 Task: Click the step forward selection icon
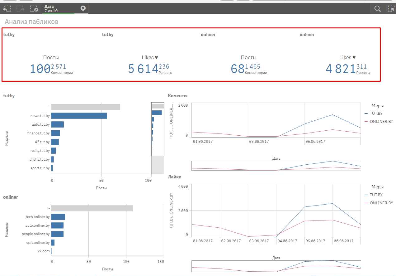coord(21,9)
